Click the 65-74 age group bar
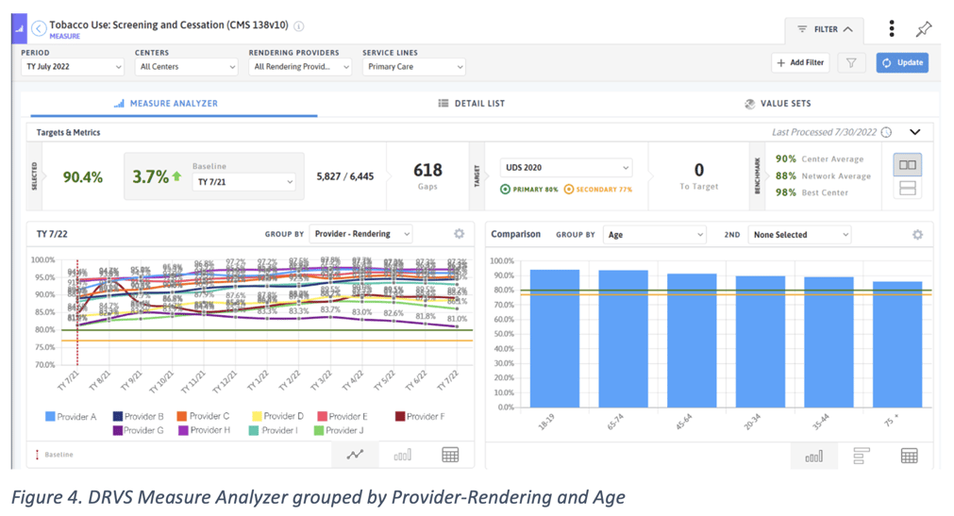954x516 pixels. coord(623,339)
